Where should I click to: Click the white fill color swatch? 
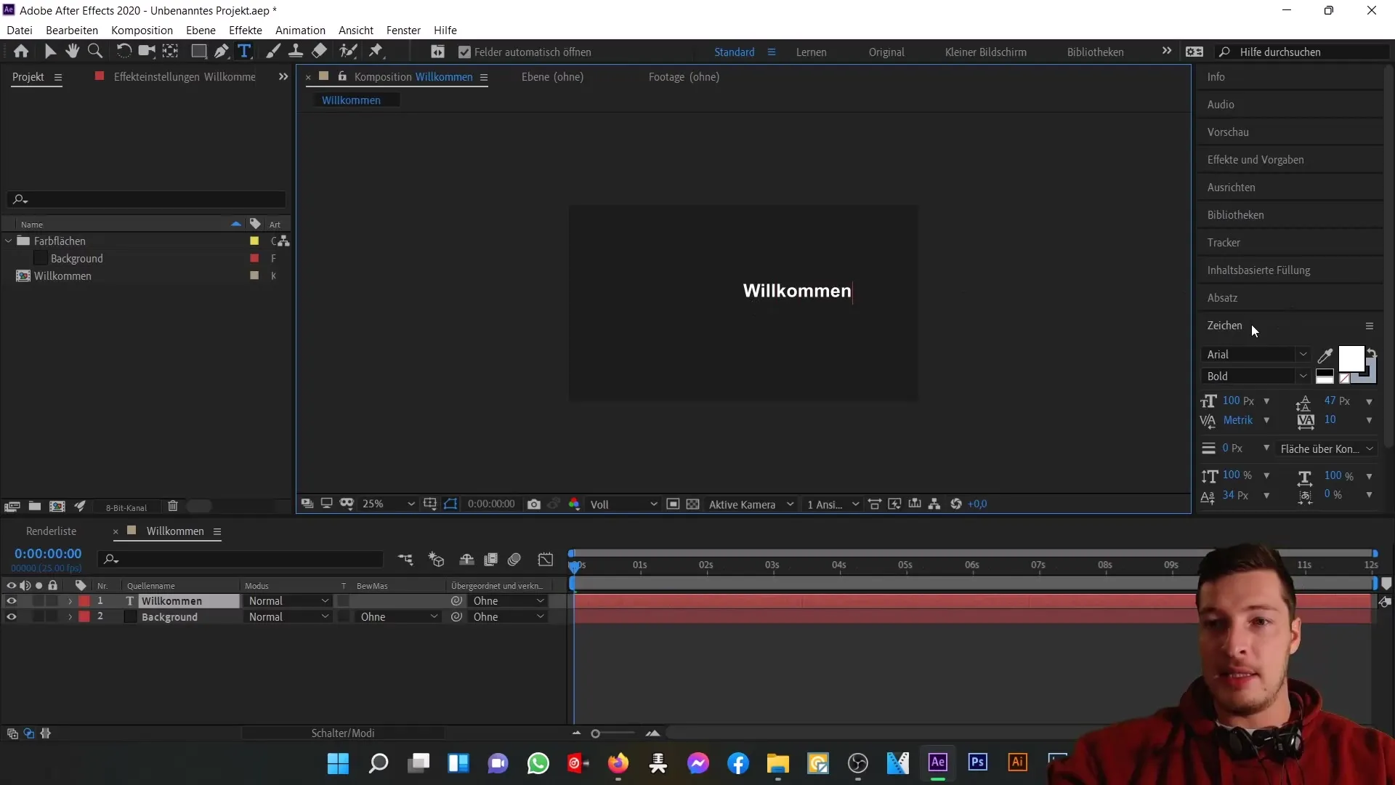(x=1351, y=359)
